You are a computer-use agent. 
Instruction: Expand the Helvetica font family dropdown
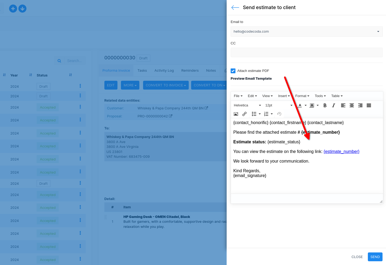247,105
